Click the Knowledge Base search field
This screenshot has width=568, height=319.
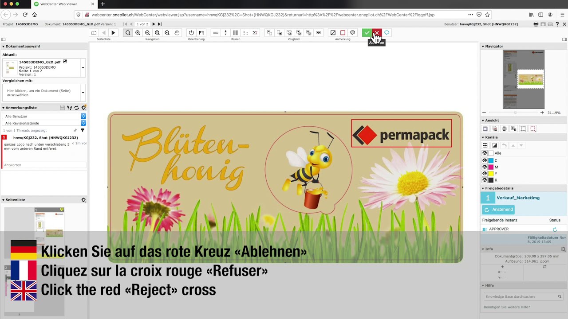[x=524, y=296]
